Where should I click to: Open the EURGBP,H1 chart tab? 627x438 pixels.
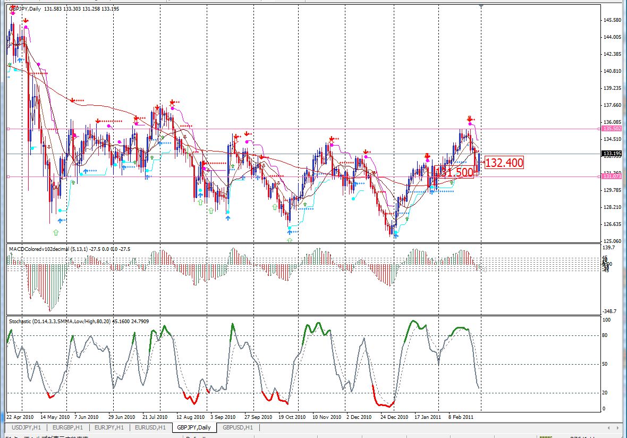point(67,427)
